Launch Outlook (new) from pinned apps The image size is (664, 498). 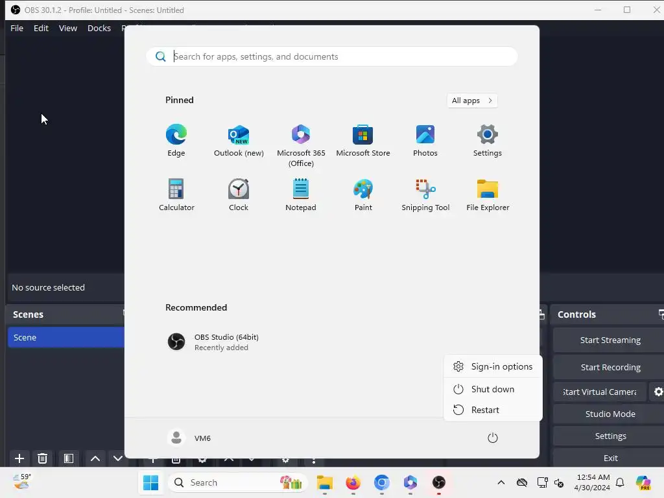click(239, 140)
